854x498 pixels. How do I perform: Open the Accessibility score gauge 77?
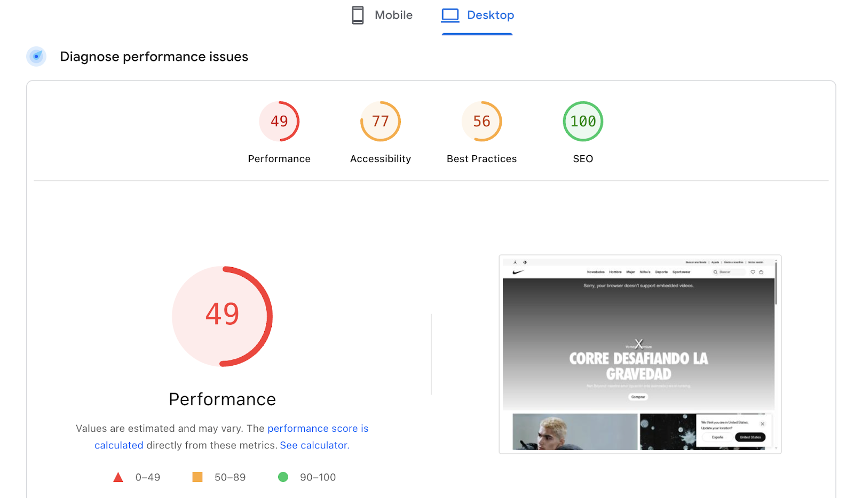pos(381,122)
